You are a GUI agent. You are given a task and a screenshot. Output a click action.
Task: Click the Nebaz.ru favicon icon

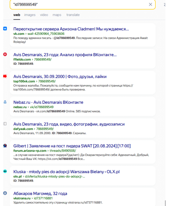tap(5, 102)
